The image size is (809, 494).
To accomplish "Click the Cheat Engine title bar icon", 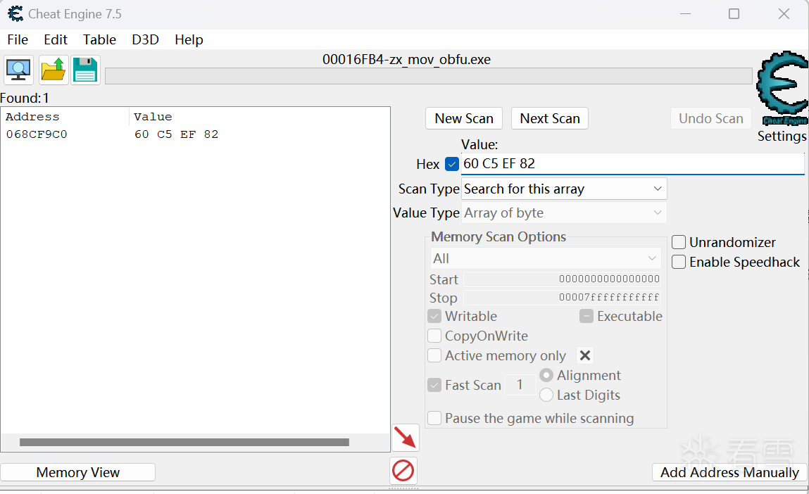I will click(15, 14).
